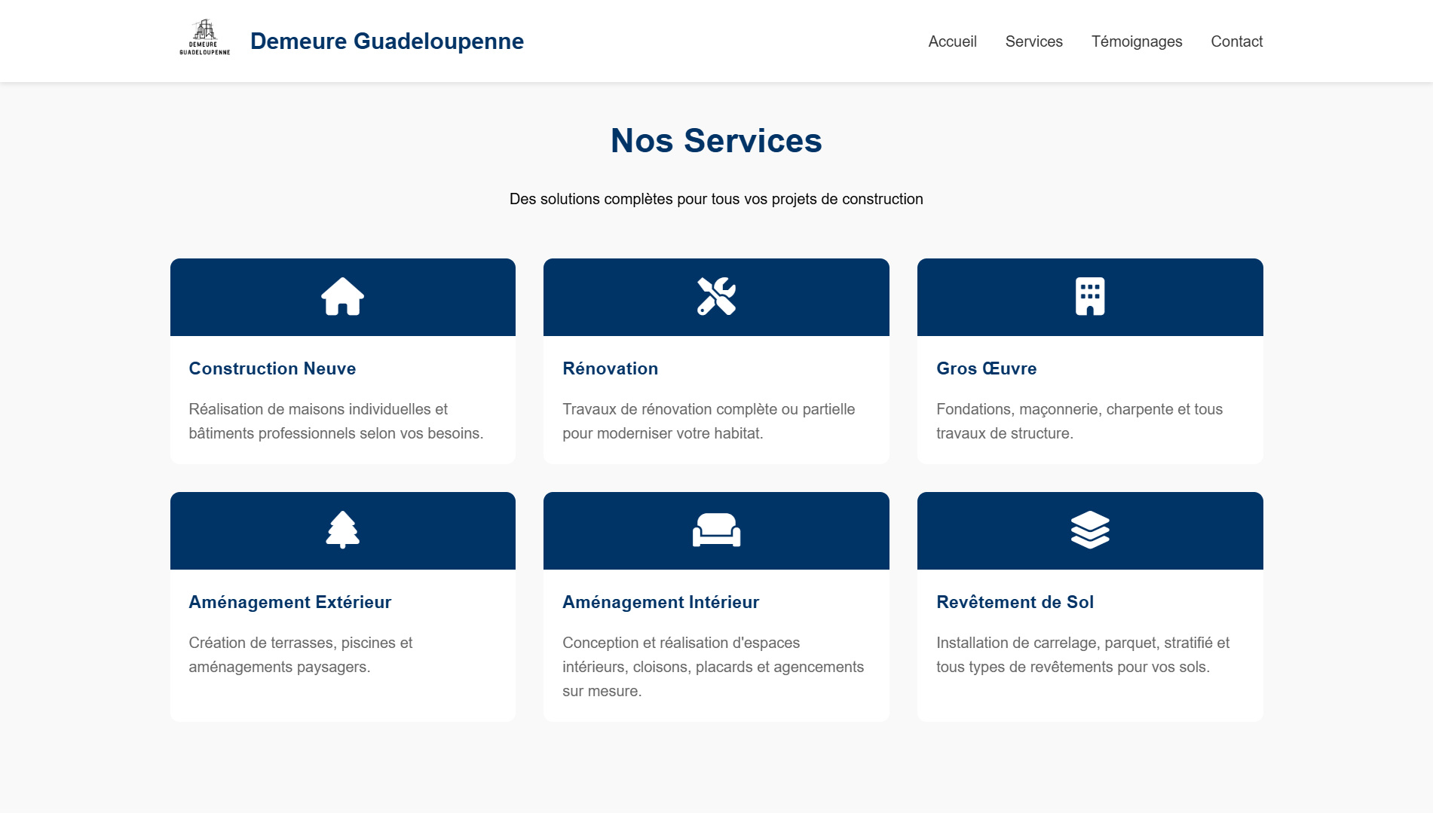Click description 'Installation de carrelage, parquet, stratifié'
The width and height of the screenshot is (1433, 813).
point(1082,655)
